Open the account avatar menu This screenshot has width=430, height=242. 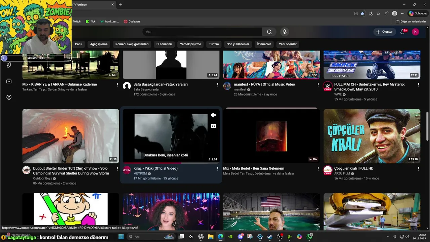[x=416, y=32]
